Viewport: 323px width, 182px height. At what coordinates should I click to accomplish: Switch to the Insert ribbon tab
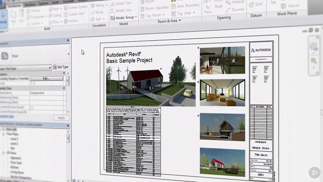pyautogui.click(x=56, y=2)
